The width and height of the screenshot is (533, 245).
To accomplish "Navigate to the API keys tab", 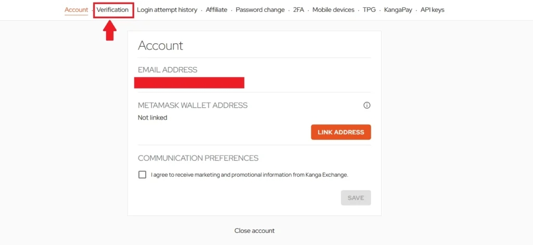I will 433,10.
